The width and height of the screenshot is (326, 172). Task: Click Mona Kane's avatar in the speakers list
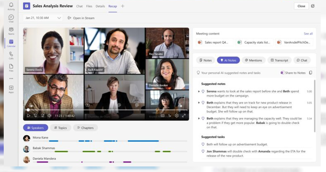(x=26, y=138)
